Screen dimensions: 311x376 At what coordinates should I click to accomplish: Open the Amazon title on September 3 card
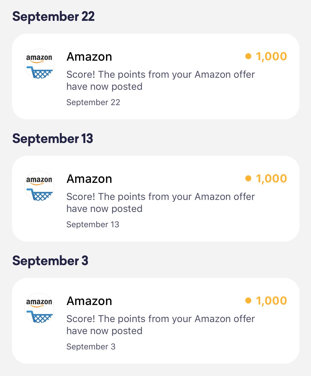pyautogui.click(x=89, y=301)
